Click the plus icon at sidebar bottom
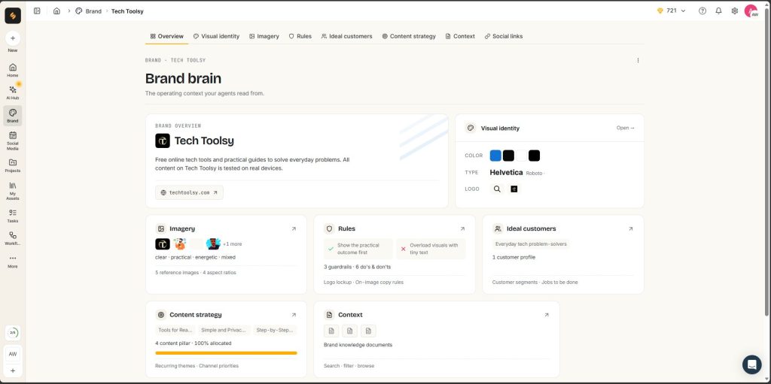Viewport: 771px width, 384px height. (x=13, y=370)
